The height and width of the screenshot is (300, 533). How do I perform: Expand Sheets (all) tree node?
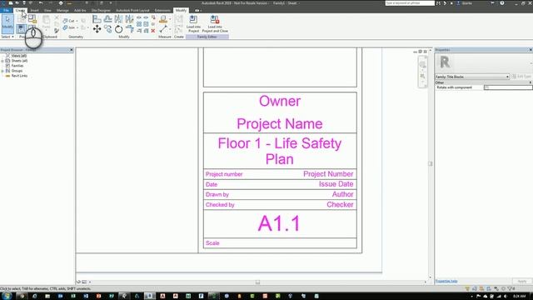pos(2,61)
